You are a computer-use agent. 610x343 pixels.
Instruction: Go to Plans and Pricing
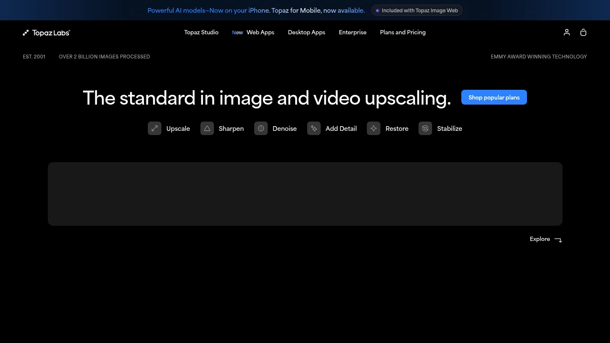pyautogui.click(x=403, y=32)
